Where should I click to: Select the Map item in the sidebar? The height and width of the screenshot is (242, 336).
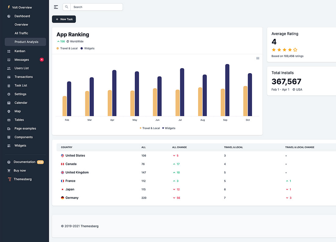click(x=18, y=111)
